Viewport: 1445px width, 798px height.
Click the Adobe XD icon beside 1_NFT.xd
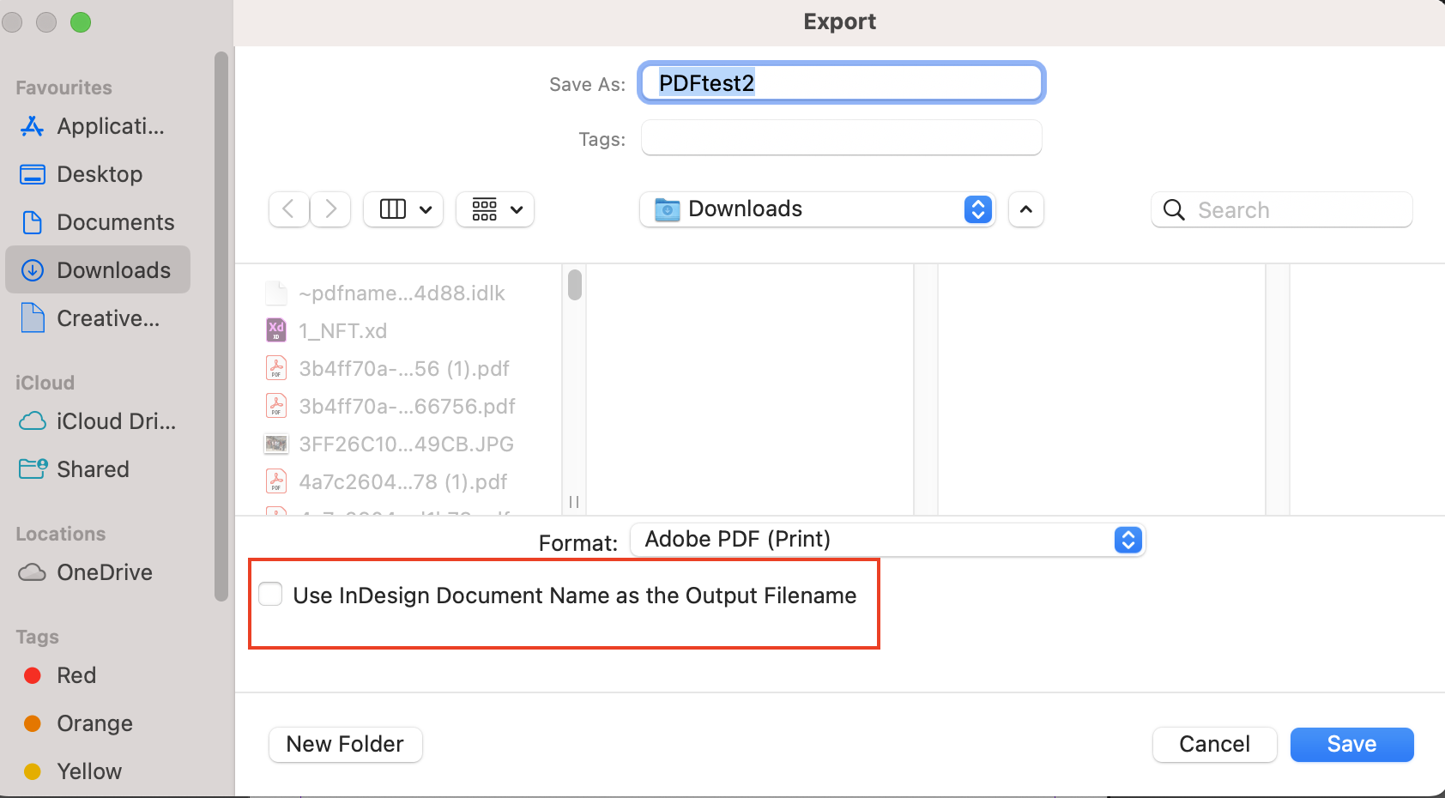[x=275, y=329]
